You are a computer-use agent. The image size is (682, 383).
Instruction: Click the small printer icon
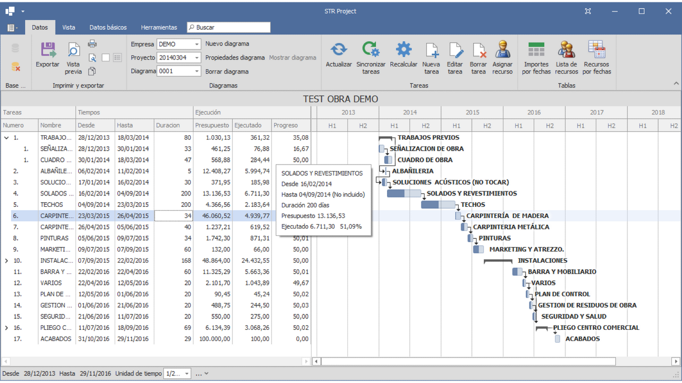click(93, 44)
